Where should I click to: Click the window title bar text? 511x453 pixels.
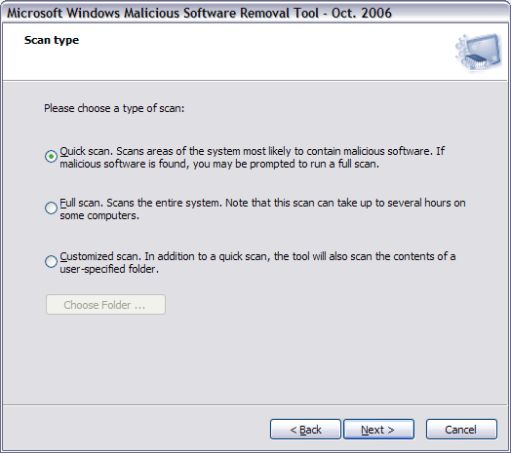click(199, 13)
